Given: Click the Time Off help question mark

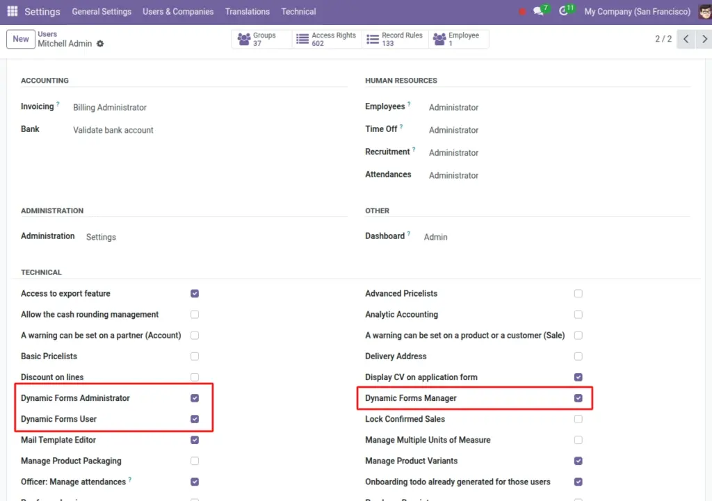Looking at the screenshot, I should click(401, 126).
